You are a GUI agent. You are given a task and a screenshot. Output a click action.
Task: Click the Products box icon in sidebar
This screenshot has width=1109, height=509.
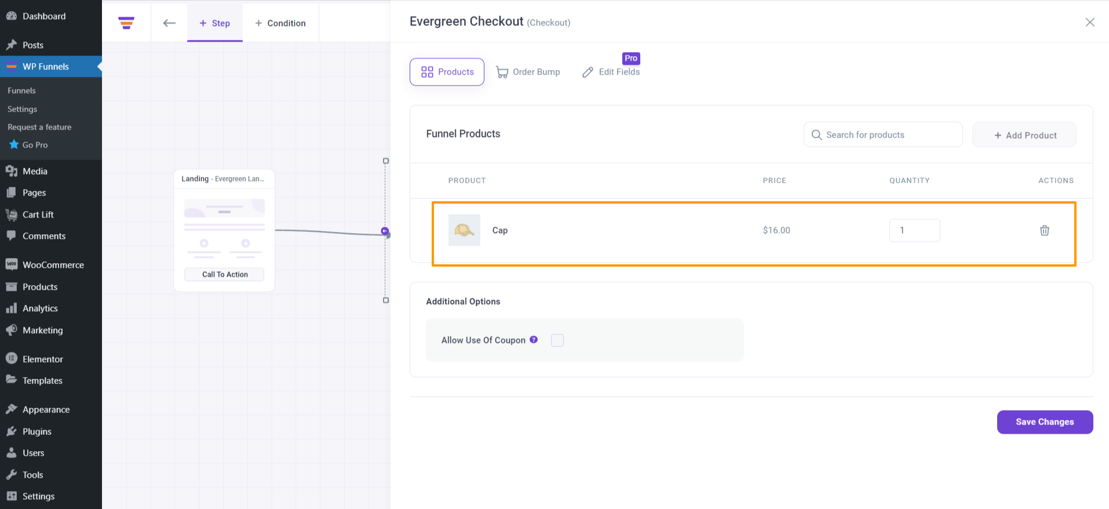(x=12, y=287)
